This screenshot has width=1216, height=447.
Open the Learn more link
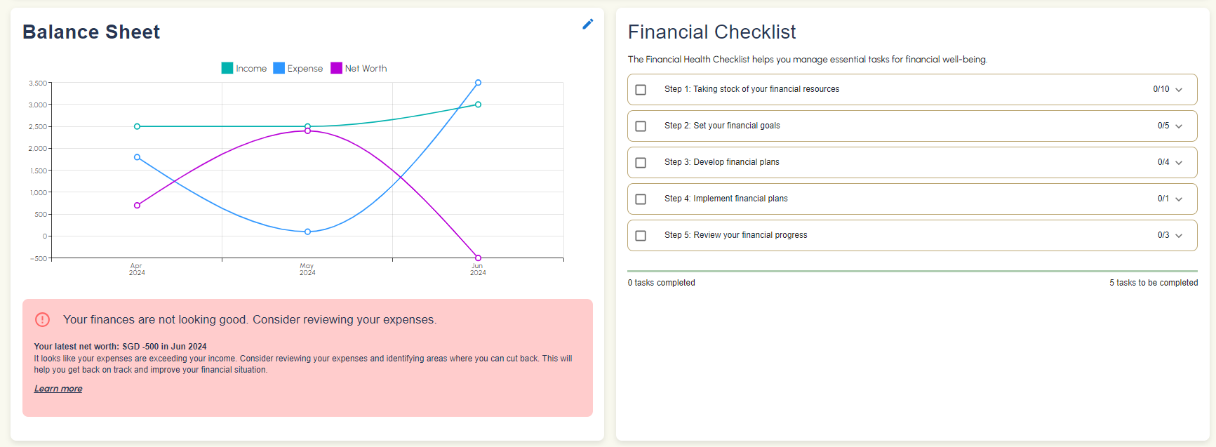(x=58, y=389)
